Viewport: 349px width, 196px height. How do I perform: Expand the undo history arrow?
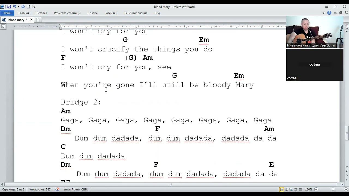pyautogui.click(x=18, y=7)
